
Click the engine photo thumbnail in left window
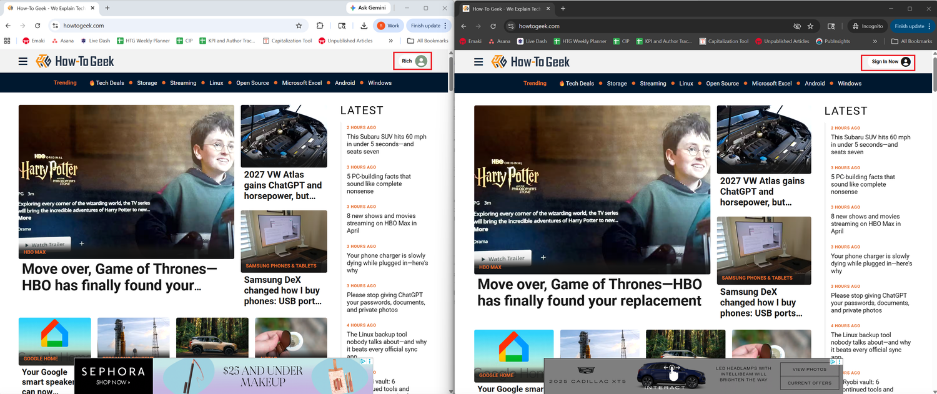click(x=284, y=135)
